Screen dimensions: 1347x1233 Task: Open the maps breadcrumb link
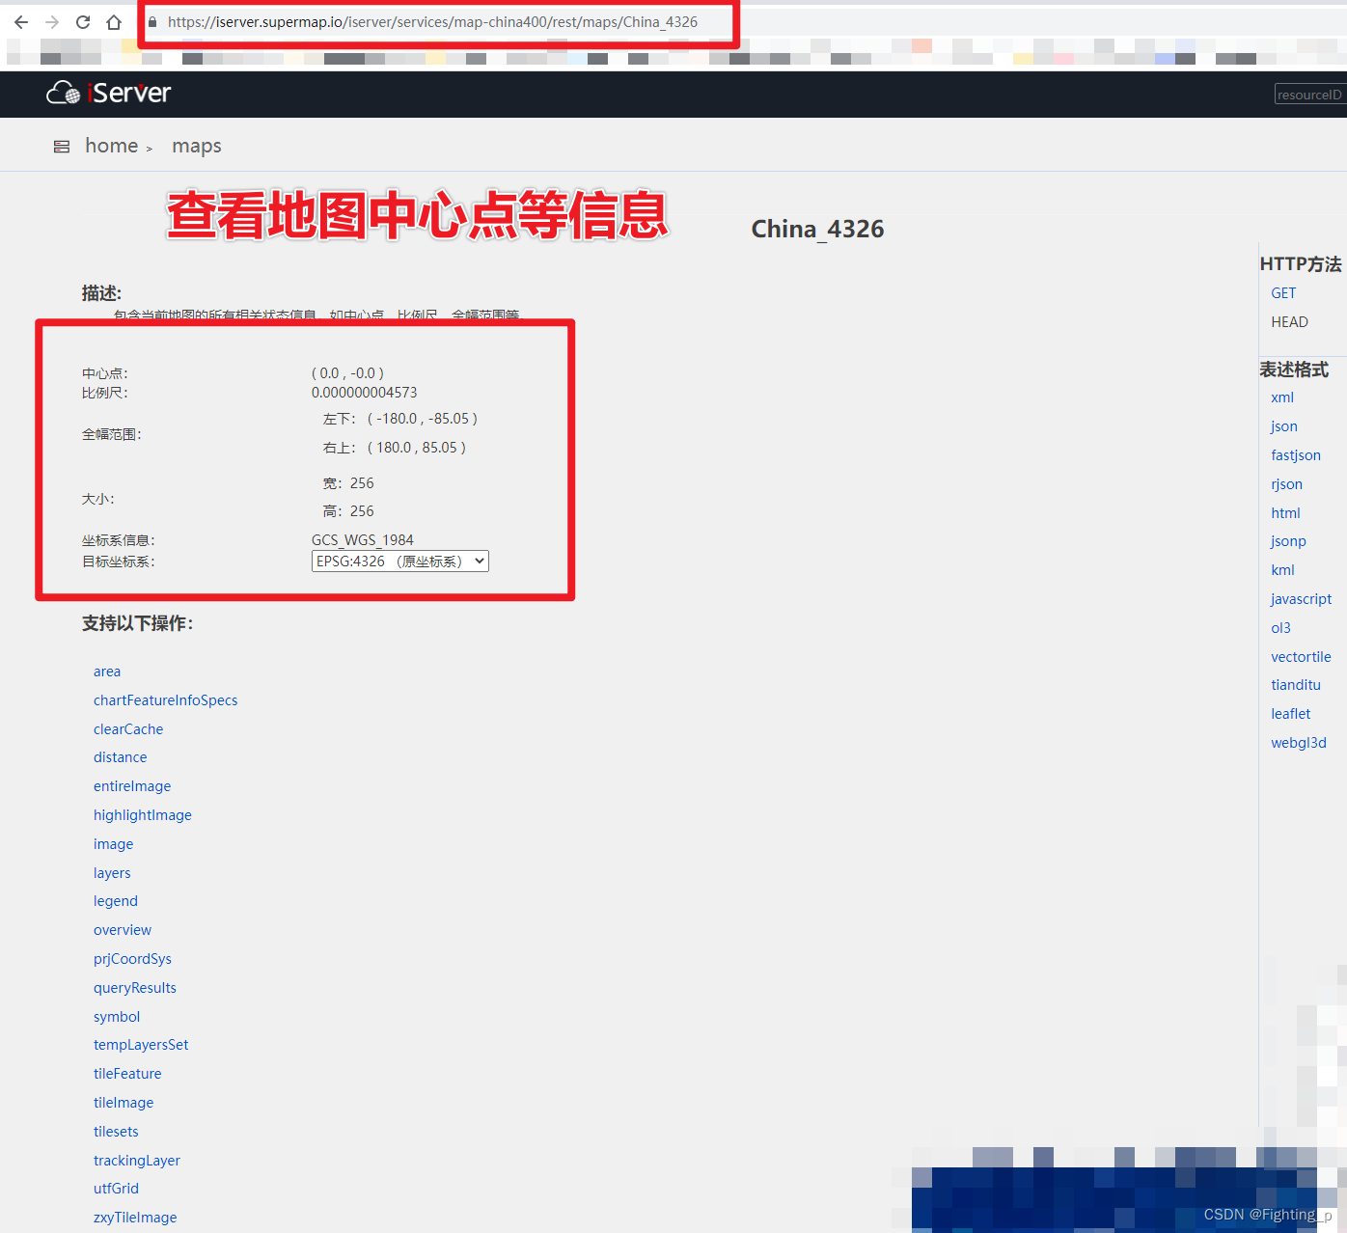pyautogui.click(x=197, y=146)
